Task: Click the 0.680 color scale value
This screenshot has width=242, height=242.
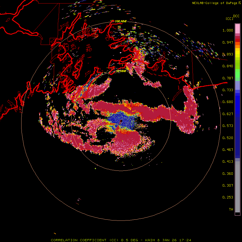Action: (x=228, y=102)
